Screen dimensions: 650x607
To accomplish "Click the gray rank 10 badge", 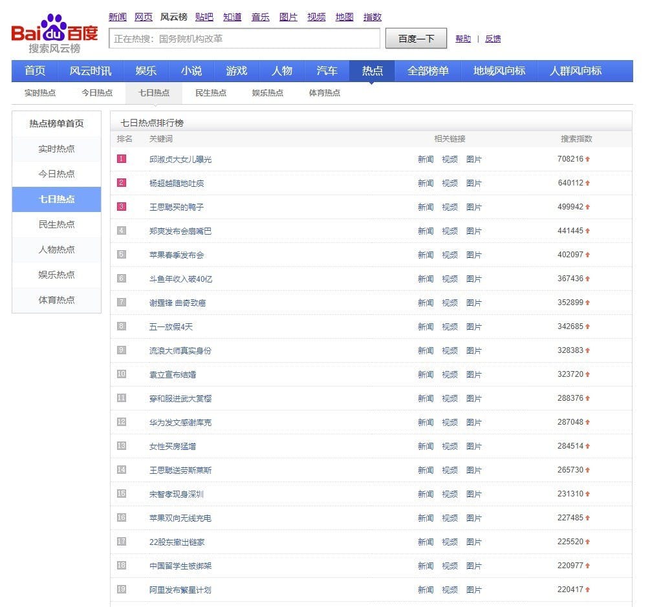I will (122, 374).
